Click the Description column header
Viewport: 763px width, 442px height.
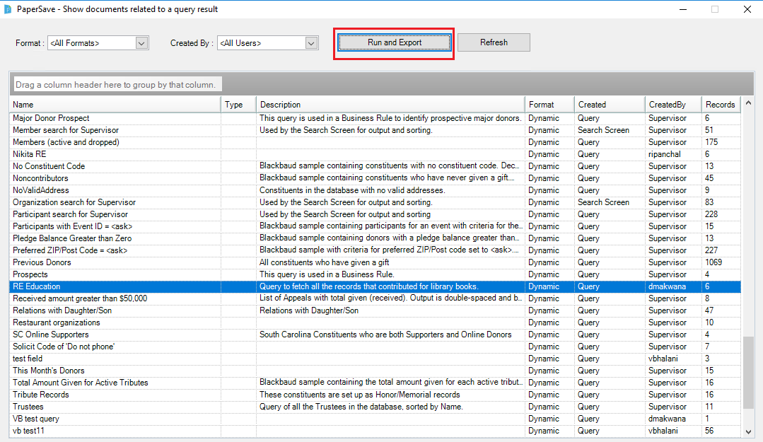tap(390, 105)
